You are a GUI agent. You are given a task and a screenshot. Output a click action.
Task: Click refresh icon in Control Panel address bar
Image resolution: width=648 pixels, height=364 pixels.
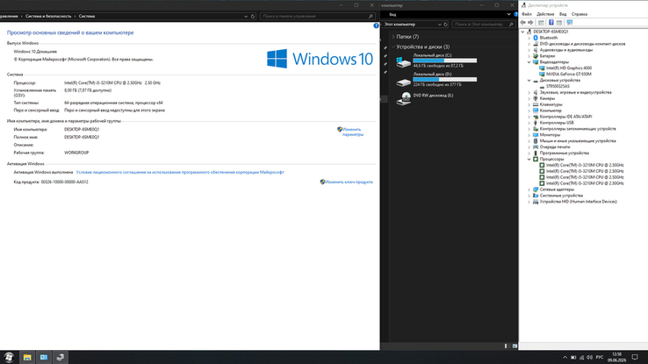(x=253, y=16)
